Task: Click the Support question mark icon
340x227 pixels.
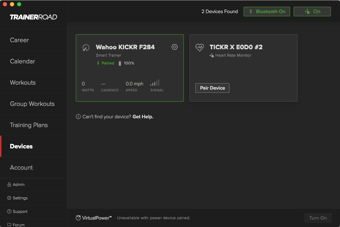Action: 9,211
